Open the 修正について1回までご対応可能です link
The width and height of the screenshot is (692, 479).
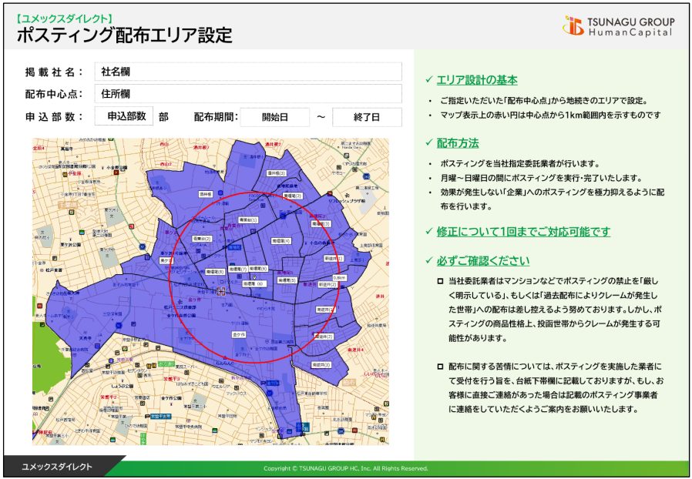[523, 232]
